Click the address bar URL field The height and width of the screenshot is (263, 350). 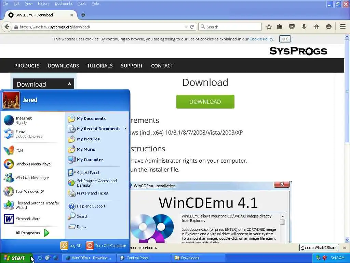(x=101, y=27)
